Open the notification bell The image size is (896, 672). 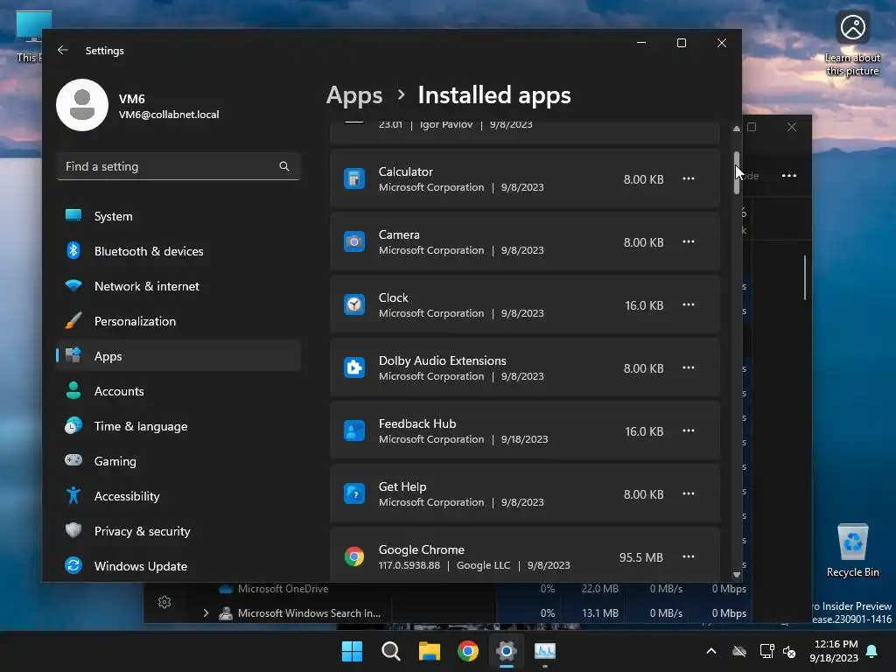pyautogui.click(x=872, y=651)
